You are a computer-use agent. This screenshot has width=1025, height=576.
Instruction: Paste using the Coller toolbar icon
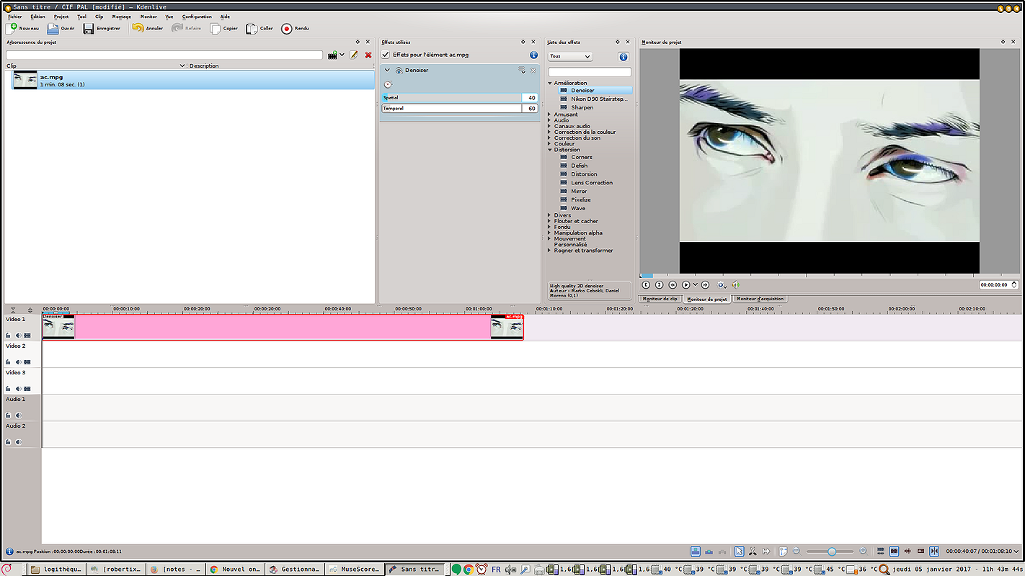pyautogui.click(x=252, y=28)
